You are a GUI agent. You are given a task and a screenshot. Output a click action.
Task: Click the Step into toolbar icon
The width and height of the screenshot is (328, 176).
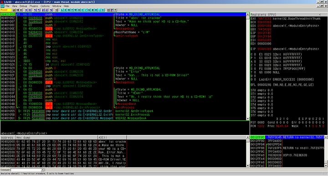pos(35,10)
